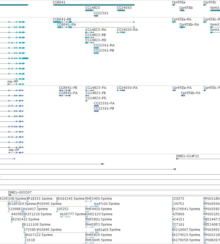Select protein CG34030-PA
Viewport: 220px width, 244px height.
click(127, 88)
